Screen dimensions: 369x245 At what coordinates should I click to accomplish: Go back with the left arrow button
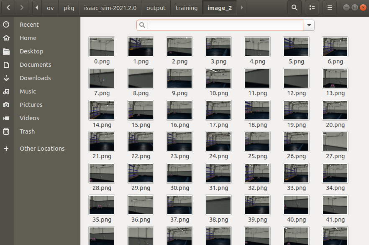(x=8, y=8)
